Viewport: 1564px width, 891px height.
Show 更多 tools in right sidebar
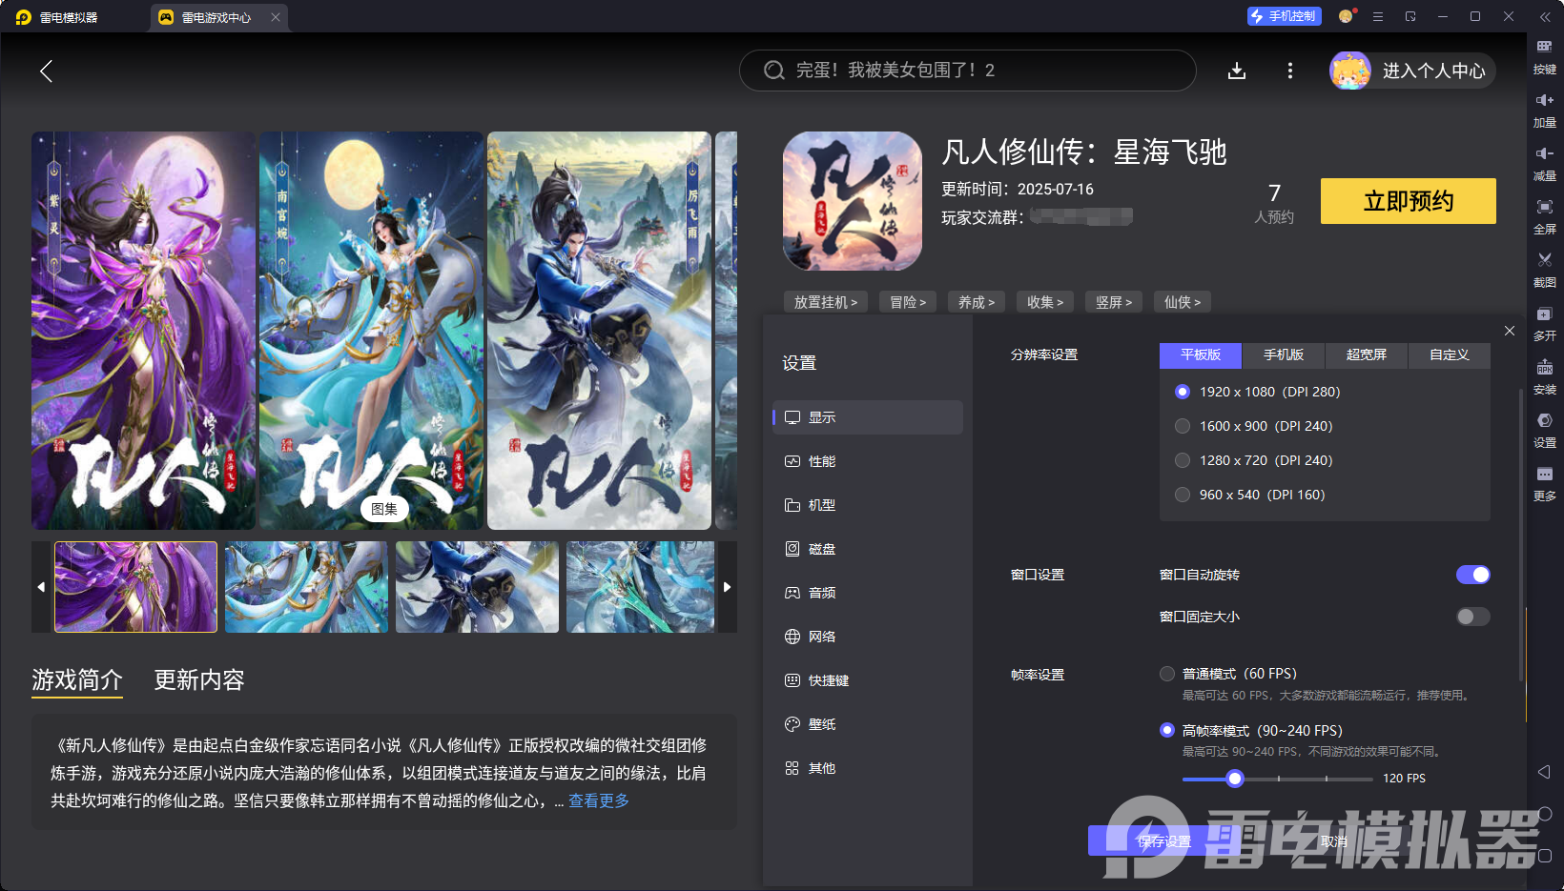point(1545,484)
